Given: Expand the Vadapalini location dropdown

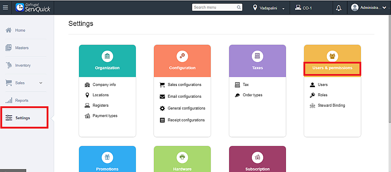Looking at the screenshot, I should [x=283, y=9].
